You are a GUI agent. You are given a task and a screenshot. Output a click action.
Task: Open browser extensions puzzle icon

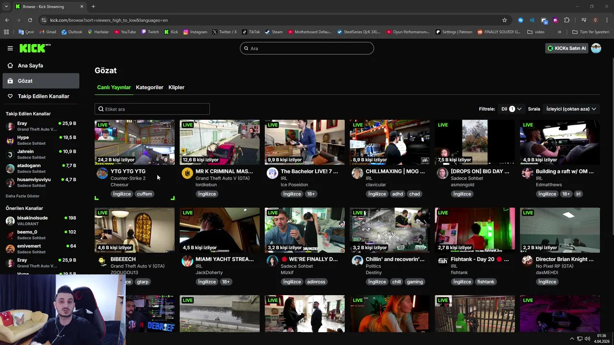click(x=567, y=20)
